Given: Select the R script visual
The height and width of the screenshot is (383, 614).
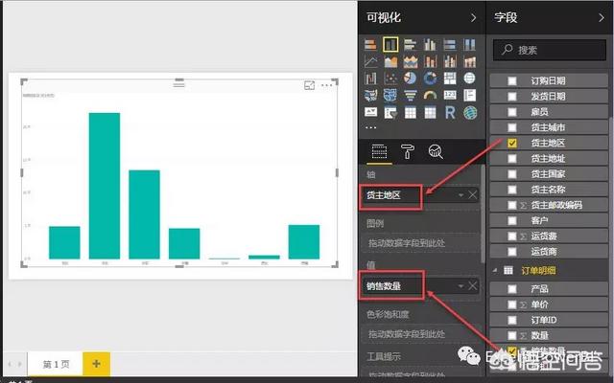Looking at the screenshot, I should click(450, 113).
